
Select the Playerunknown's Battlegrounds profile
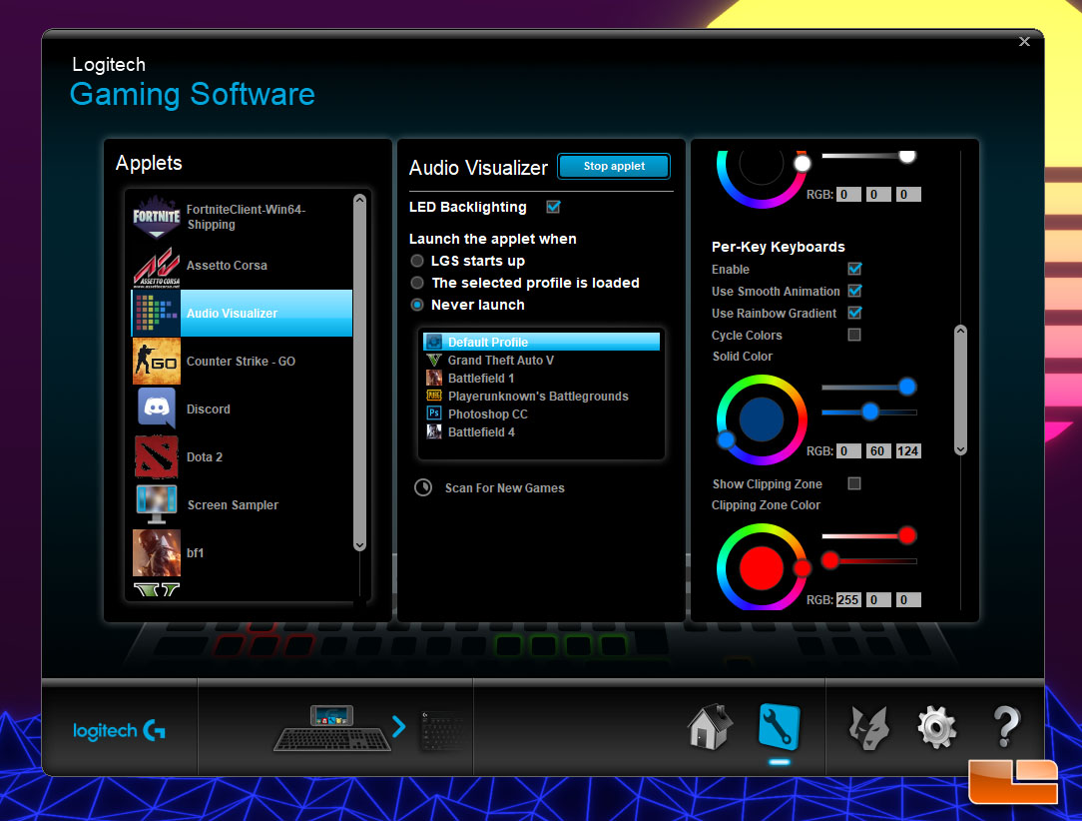pos(542,396)
